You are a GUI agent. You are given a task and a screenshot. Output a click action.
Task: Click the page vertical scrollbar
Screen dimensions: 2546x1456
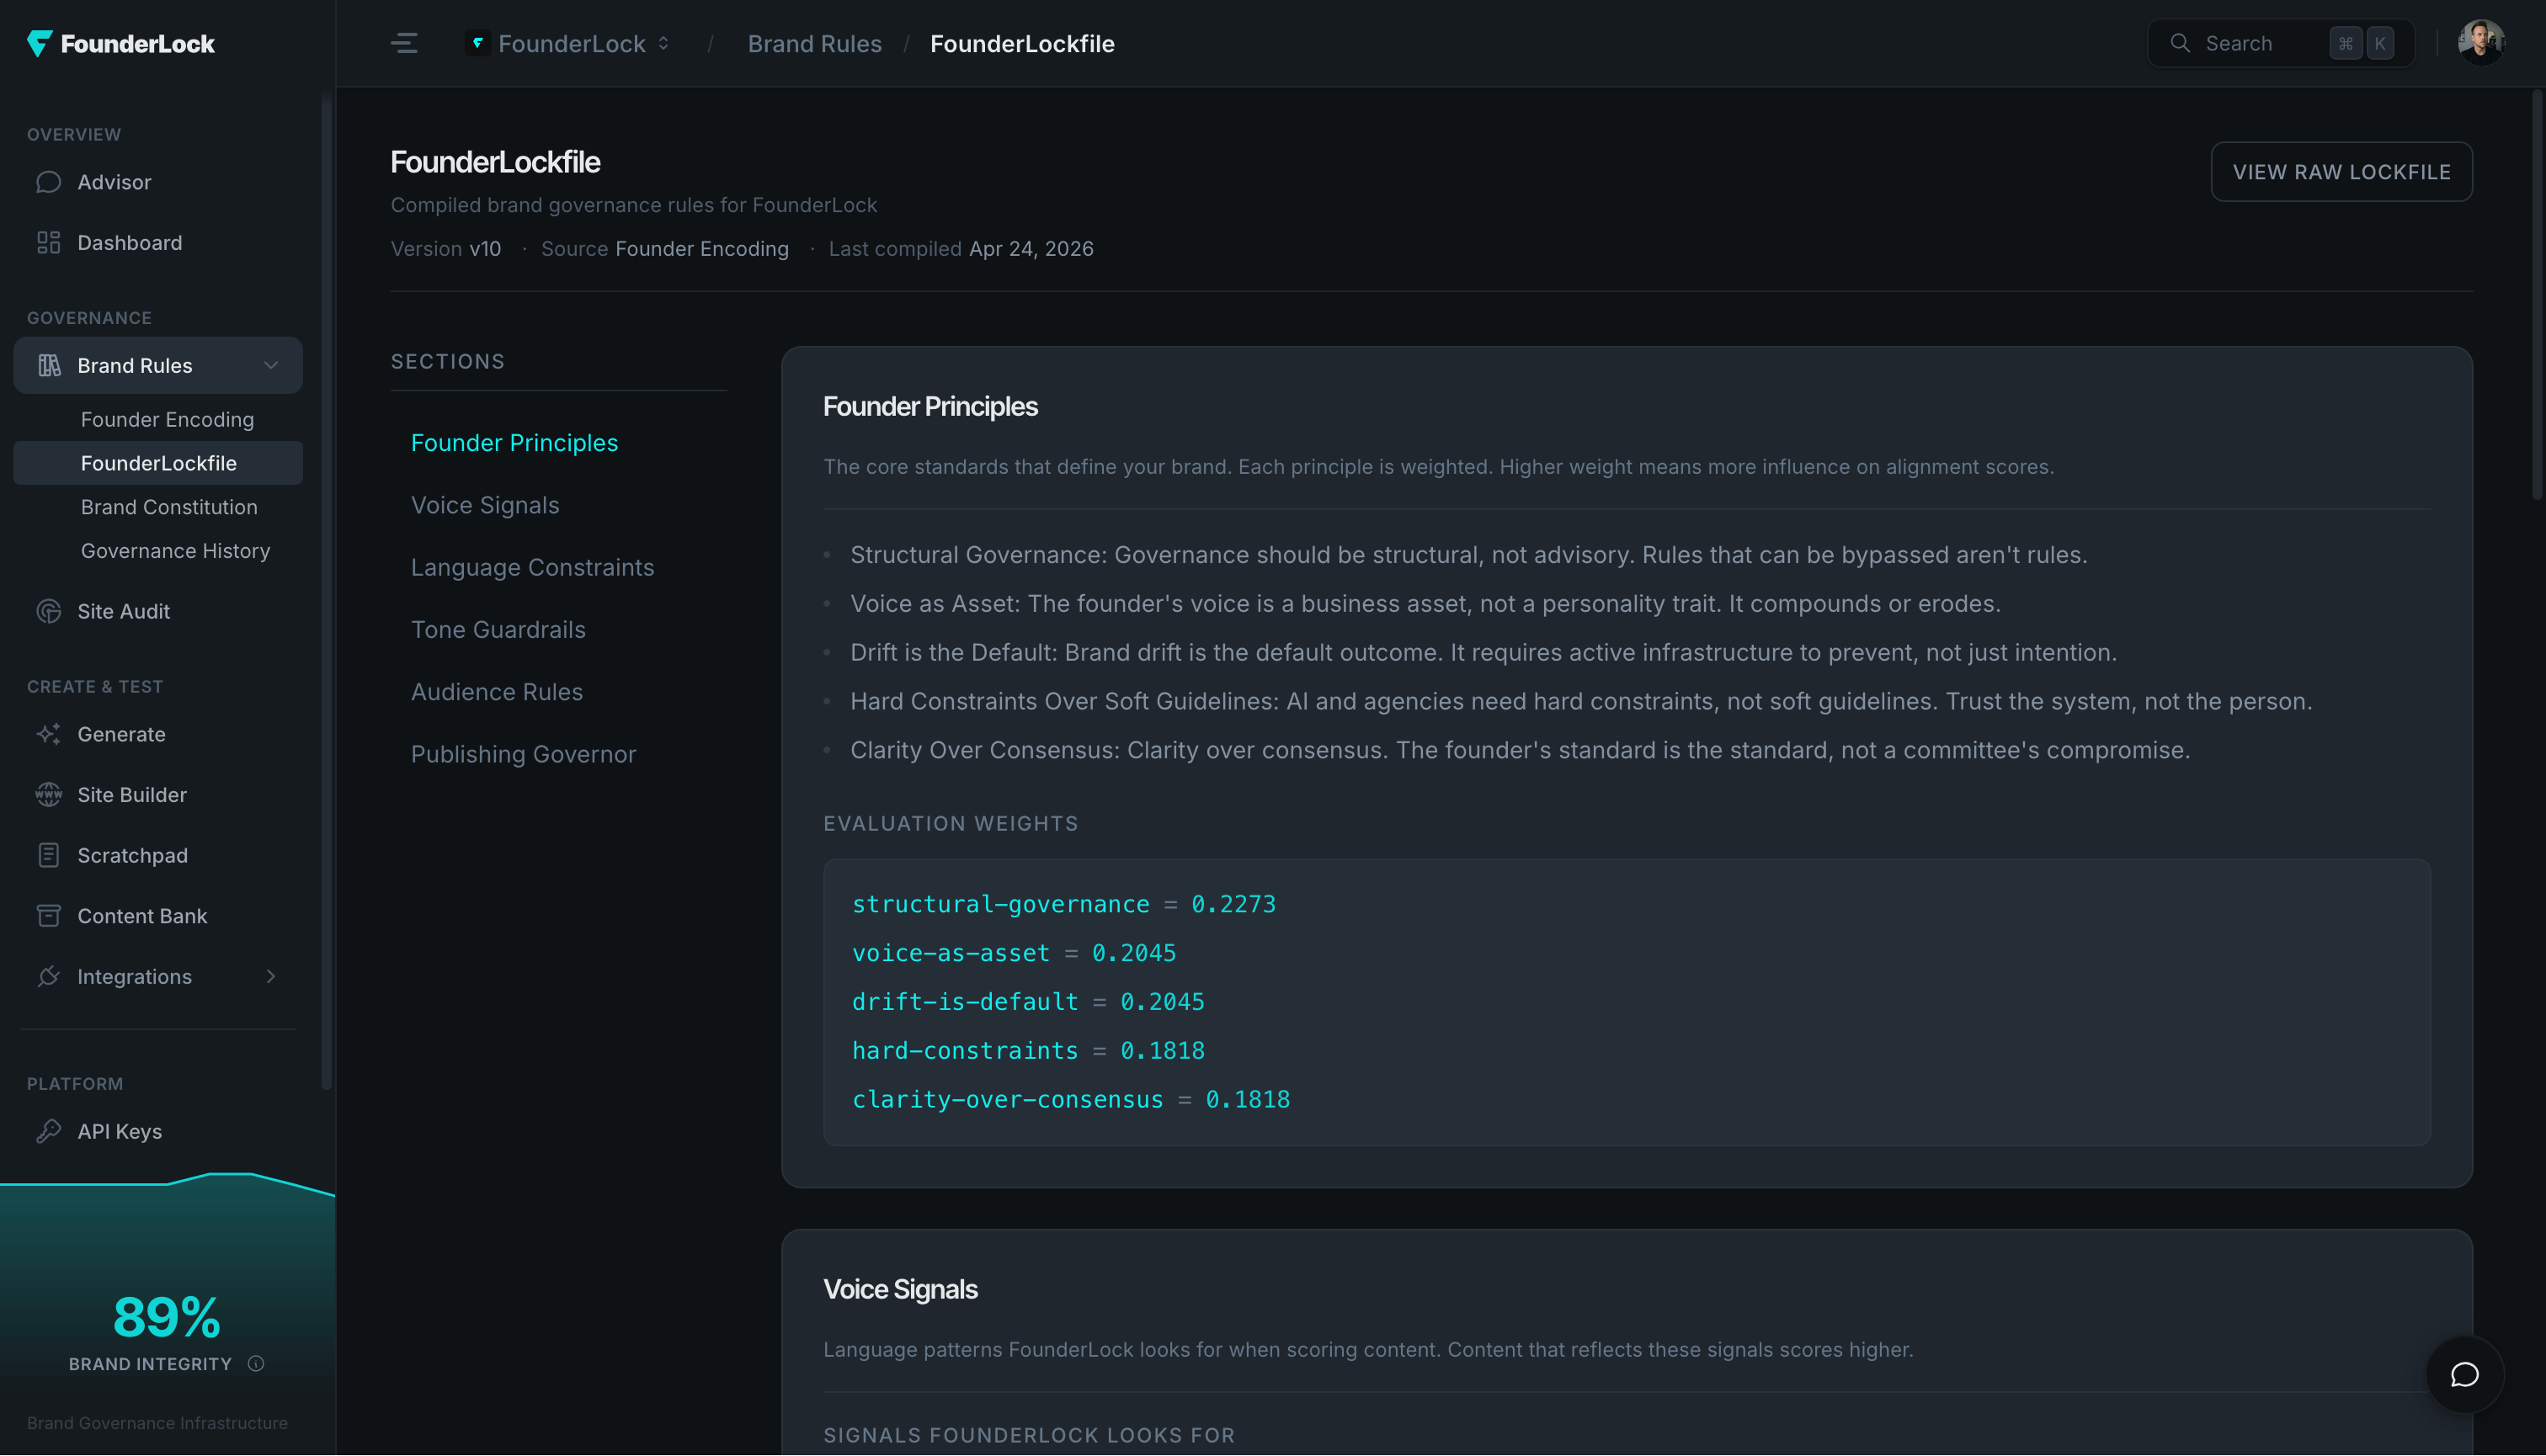pyautogui.click(x=2536, y=294)
